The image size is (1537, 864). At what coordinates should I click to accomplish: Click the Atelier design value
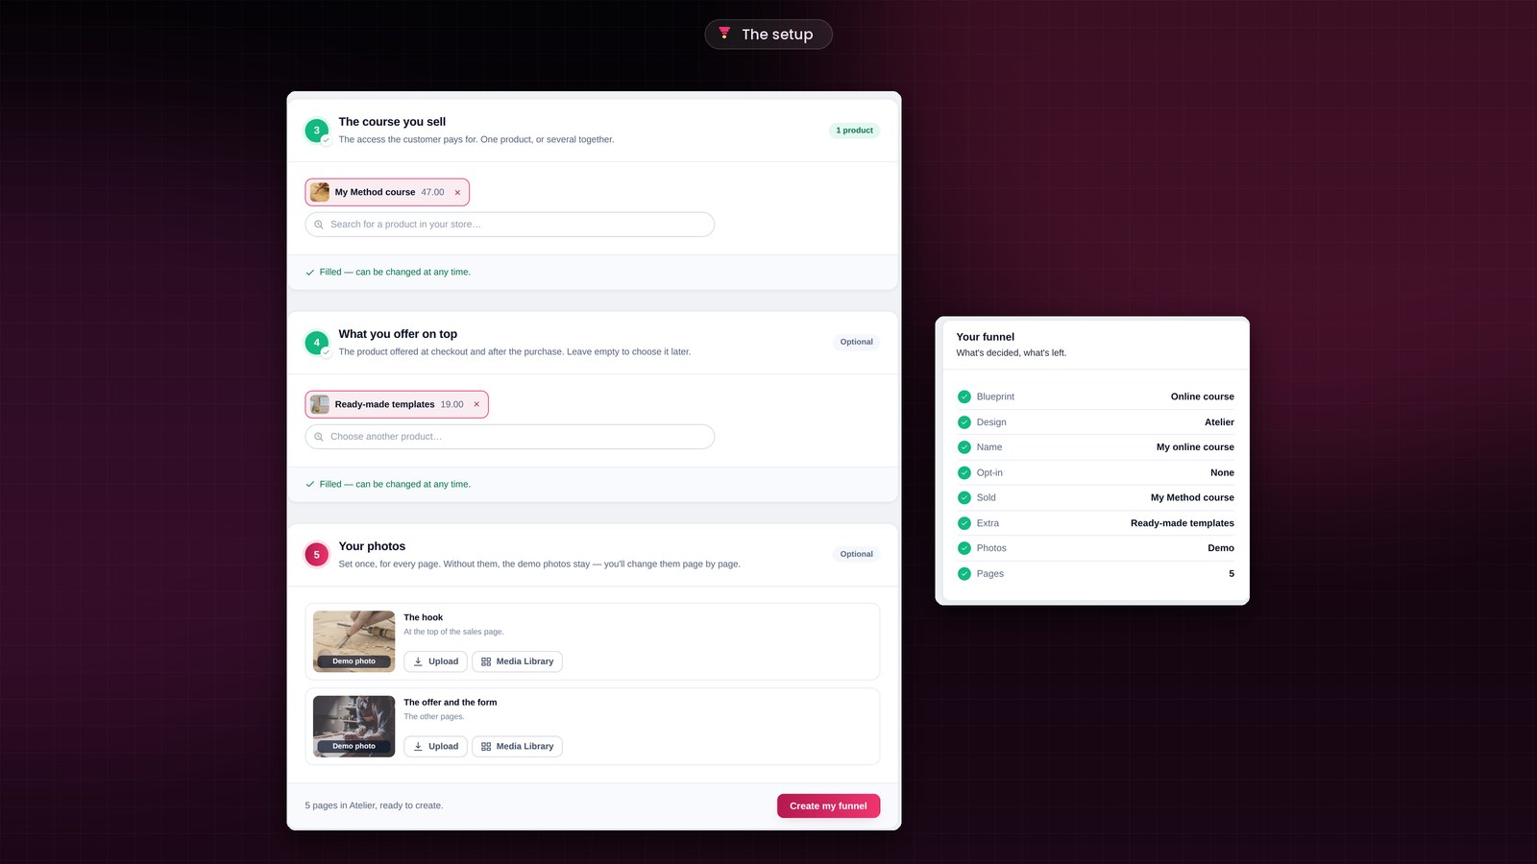[x=1219, y=422]
